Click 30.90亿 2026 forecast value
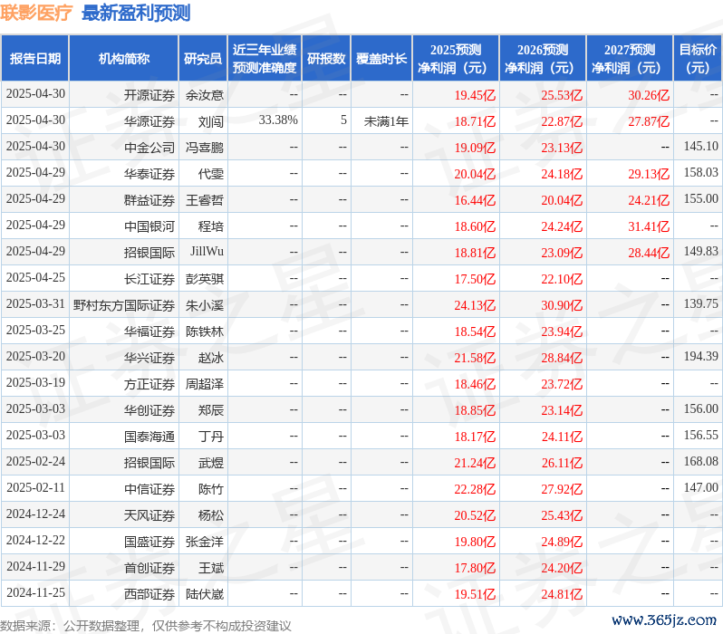 click(x=562, y=305)
